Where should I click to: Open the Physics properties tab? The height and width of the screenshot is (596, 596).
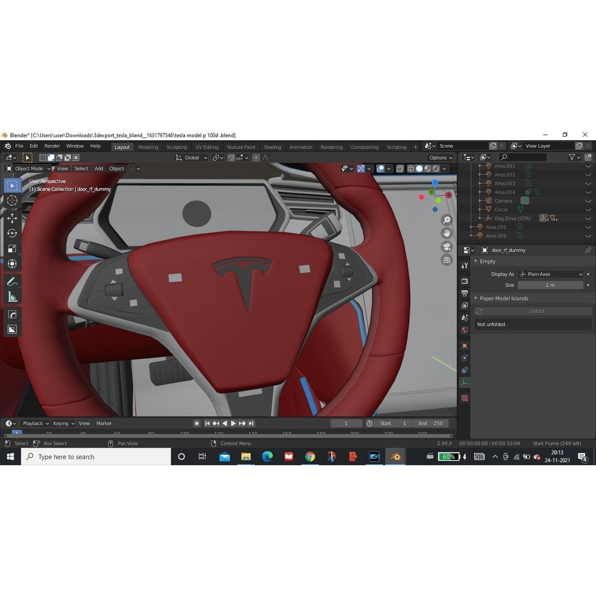(465, 358)
